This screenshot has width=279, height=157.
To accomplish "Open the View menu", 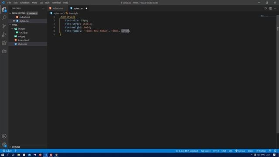I will (x=34, y=3).
